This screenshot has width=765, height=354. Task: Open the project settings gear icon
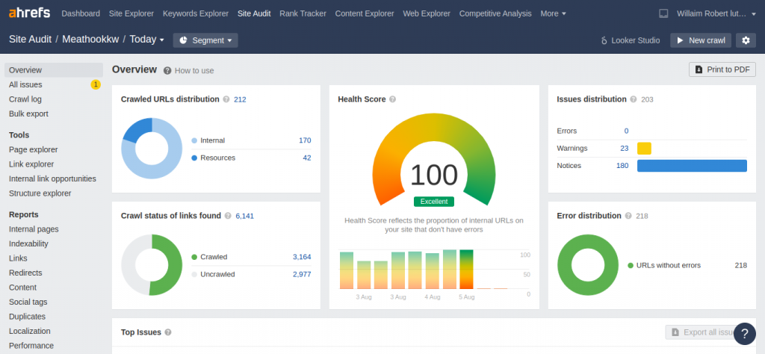coord(746,40)
